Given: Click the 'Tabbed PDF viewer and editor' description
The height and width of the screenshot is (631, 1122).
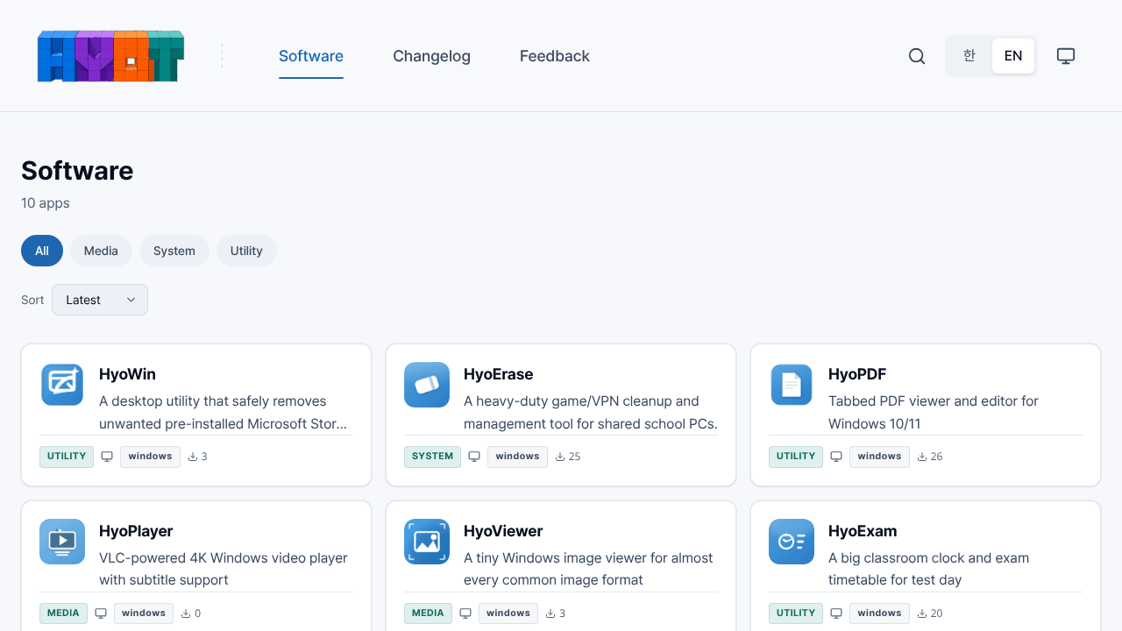Looking at the screenshot, I should (934, 413).
